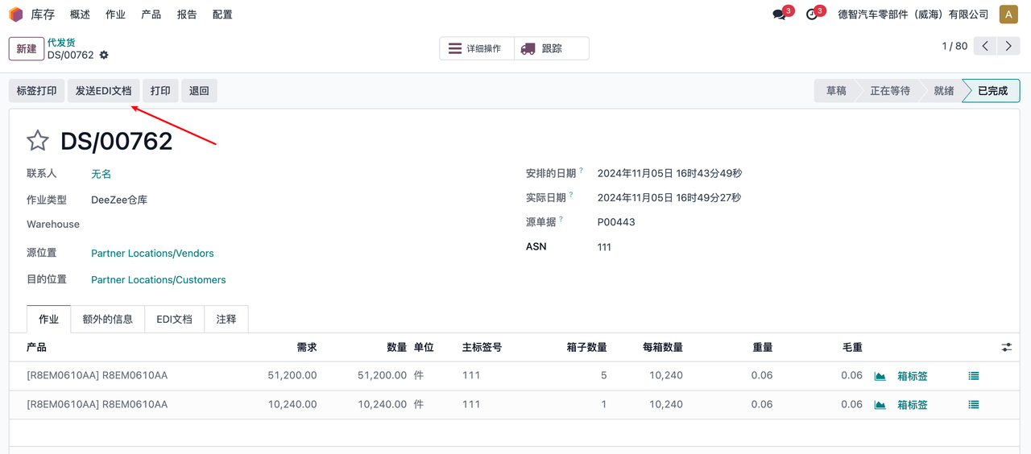
Task: Click the forecast chart icon in first row
Action: pos(880,376)
